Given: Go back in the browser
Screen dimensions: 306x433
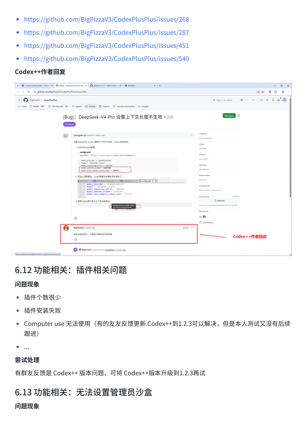Looking at the screenshot, I should tap(18, 92).
